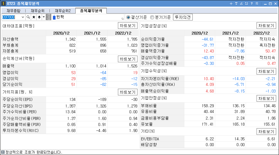This screenshot has height=155, width=279.
Task: Click the T font icon in the title bar
Action: [236, 3]
